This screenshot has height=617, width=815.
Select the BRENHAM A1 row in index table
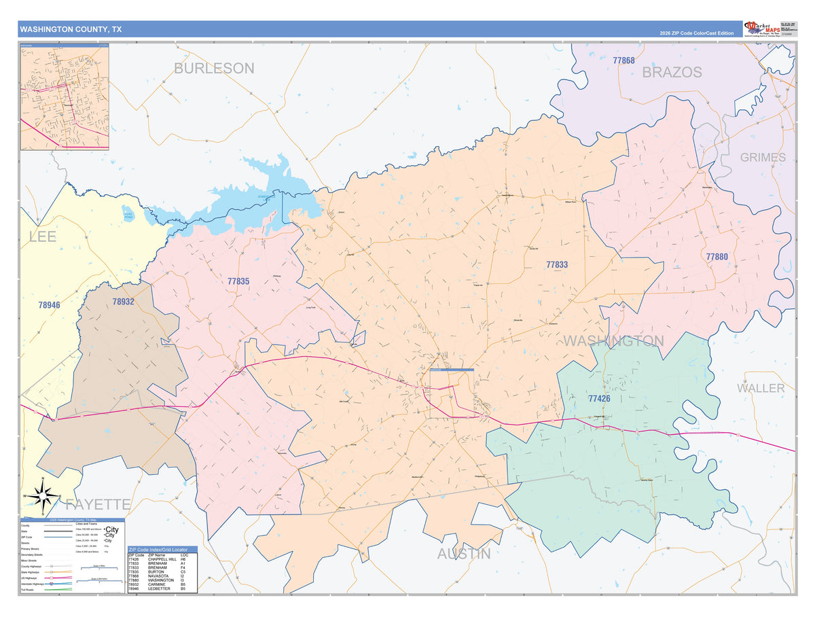pyautogui.click(x=162, y=563)
